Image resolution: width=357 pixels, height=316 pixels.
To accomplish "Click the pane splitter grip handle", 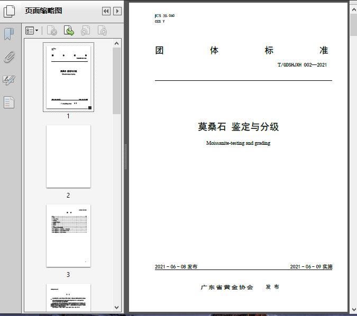I will pyautogui.click(x=125, y=157).
